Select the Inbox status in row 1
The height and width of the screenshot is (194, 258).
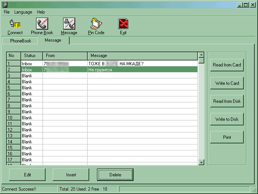click(x=32, y=64)
